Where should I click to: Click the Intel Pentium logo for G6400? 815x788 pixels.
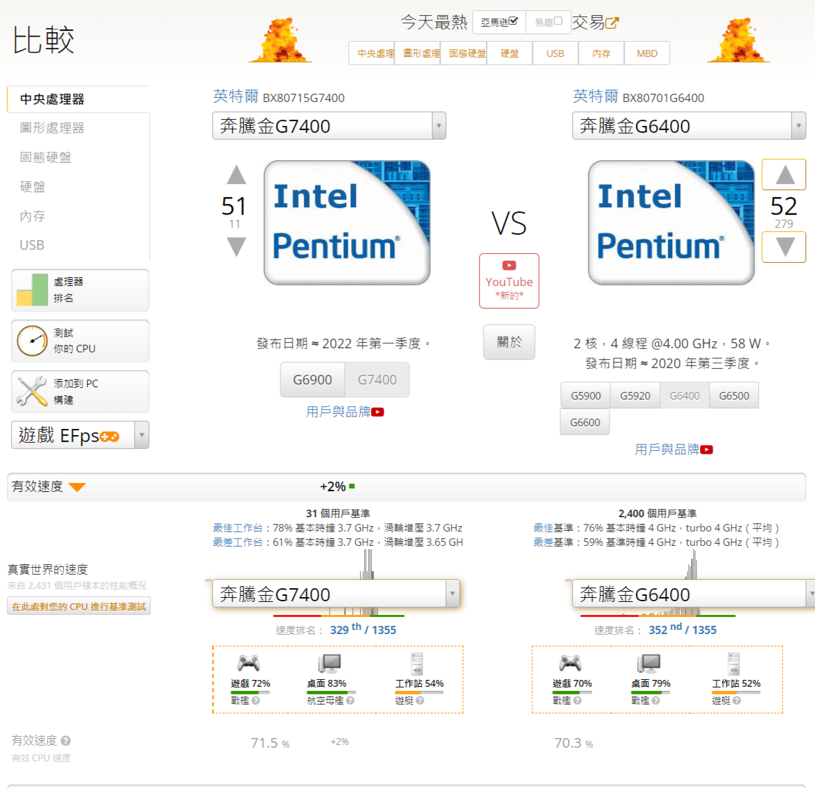click(x=671, y=223)
